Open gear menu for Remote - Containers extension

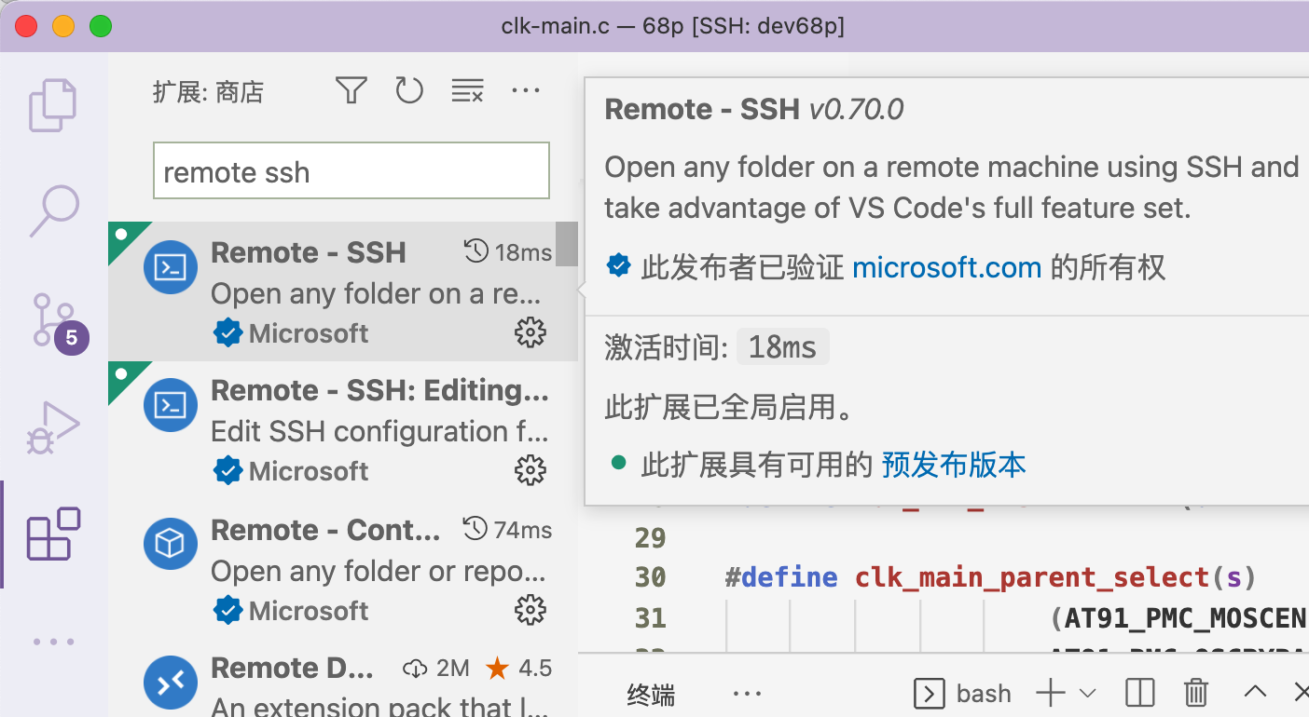(x=530, y=611)
